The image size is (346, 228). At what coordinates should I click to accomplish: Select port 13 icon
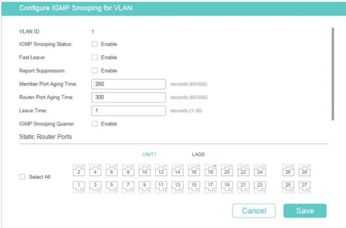[x=177, y=187]
